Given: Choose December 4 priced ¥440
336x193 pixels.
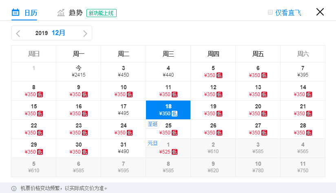Looking at the screenshot, I should coord(168,71).
